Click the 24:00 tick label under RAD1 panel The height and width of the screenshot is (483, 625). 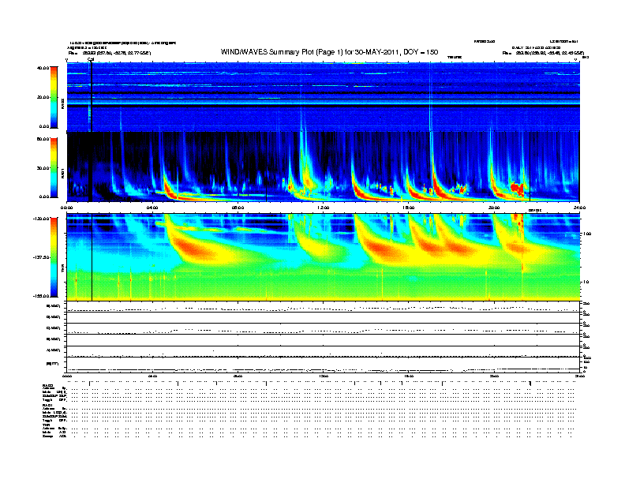pos(579,208)
